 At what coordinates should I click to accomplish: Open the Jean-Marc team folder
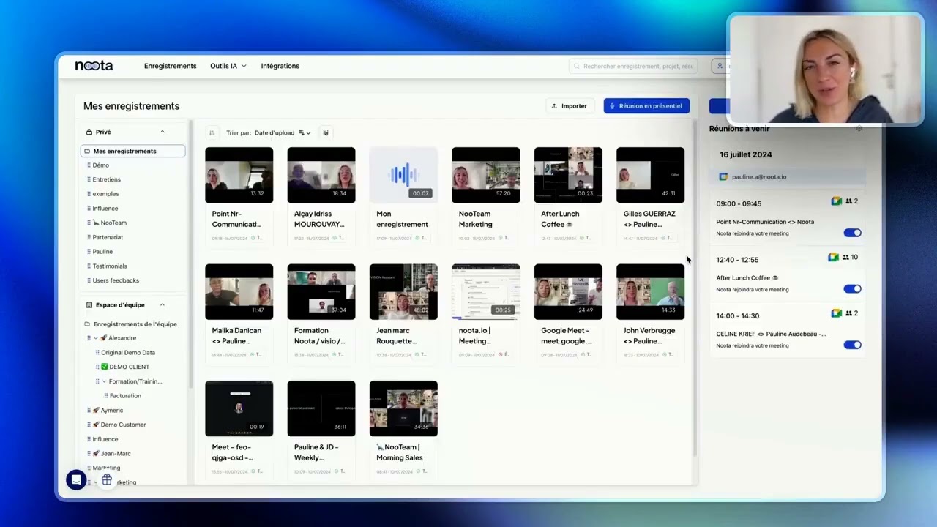tap(111, 453)
